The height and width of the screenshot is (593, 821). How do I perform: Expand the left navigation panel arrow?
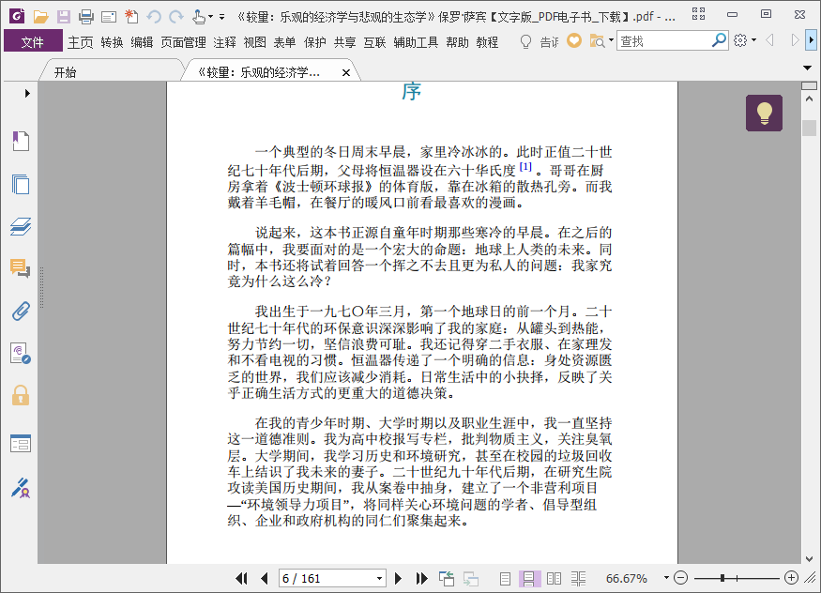(x=27, y=93)
